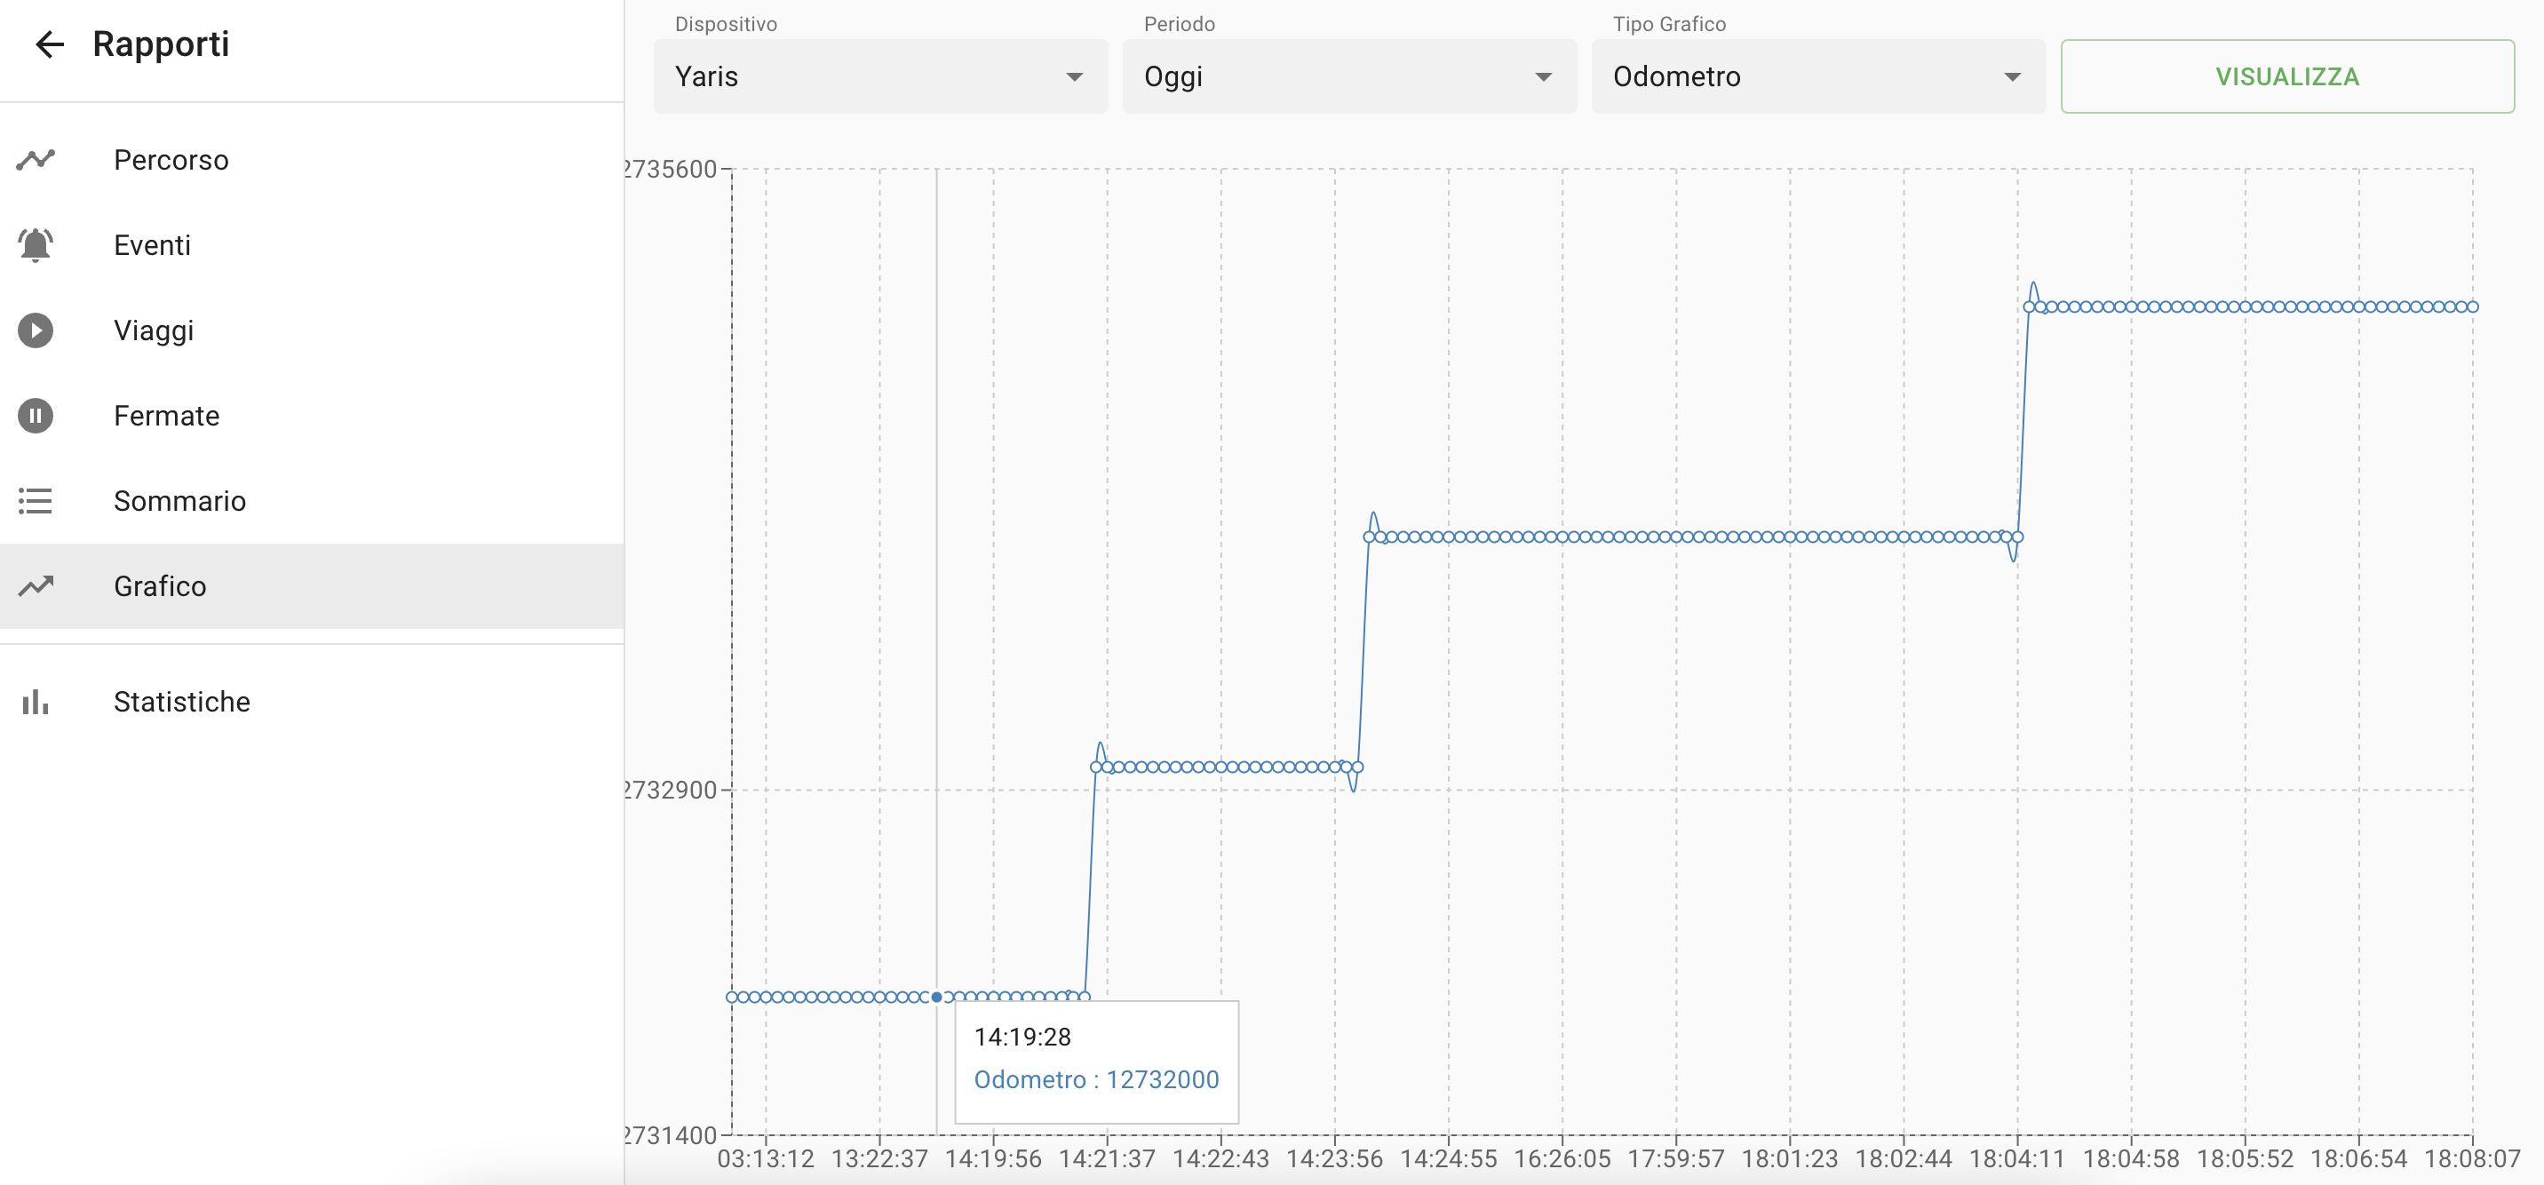Screen dimensions: 2544x1185
Task: Select the Viaggi play icon
Action: pos(36,330)
